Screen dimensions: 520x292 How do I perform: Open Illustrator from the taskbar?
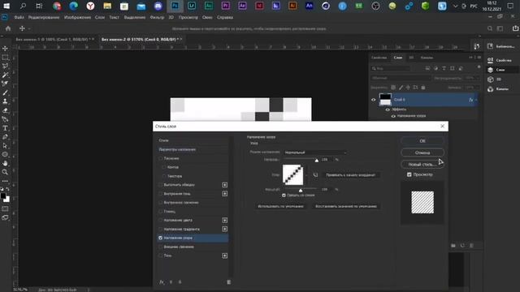pyautogui.click(x=292, y=6)
